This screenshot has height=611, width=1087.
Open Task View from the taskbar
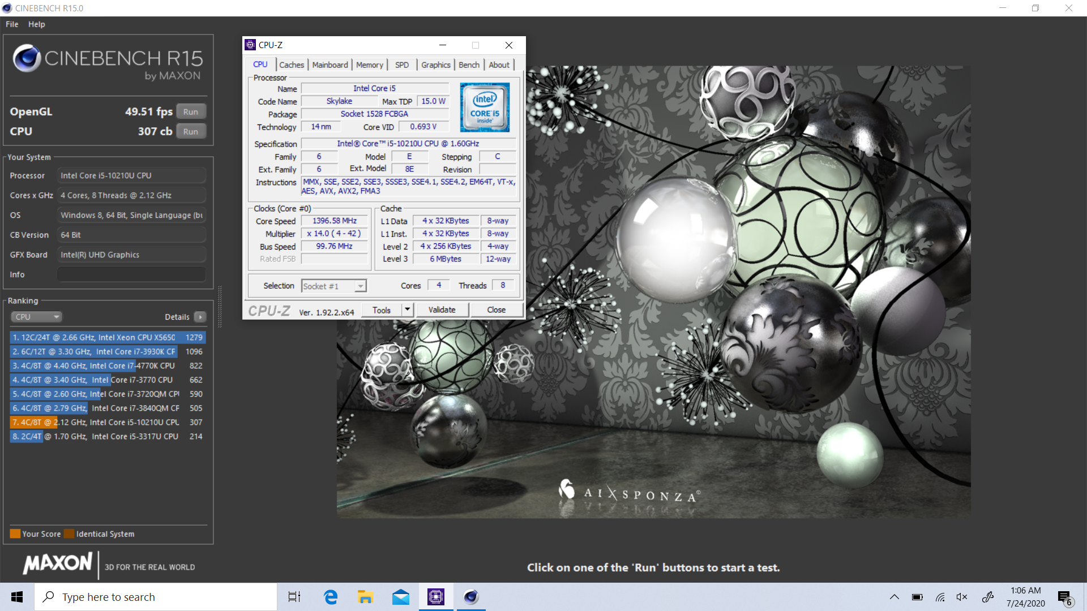click(x=294, y=597)
